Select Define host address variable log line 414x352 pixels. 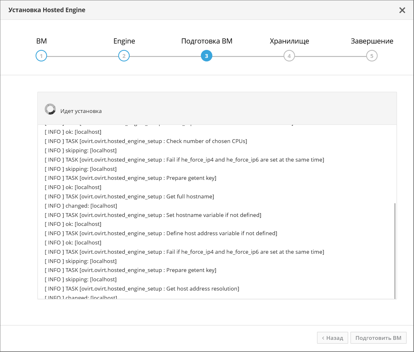[x=161, y=233]
